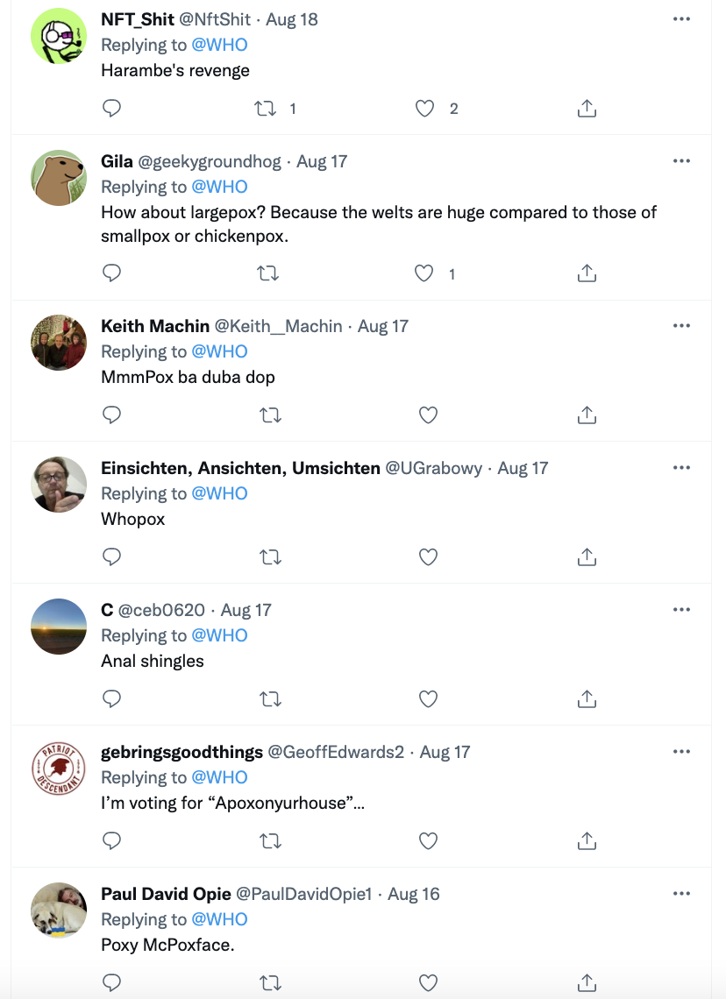Viewport: 726px width, 999px height.
Task: Reply to Keith Machin's MmmPox tweet
Action: pos(111,414)
